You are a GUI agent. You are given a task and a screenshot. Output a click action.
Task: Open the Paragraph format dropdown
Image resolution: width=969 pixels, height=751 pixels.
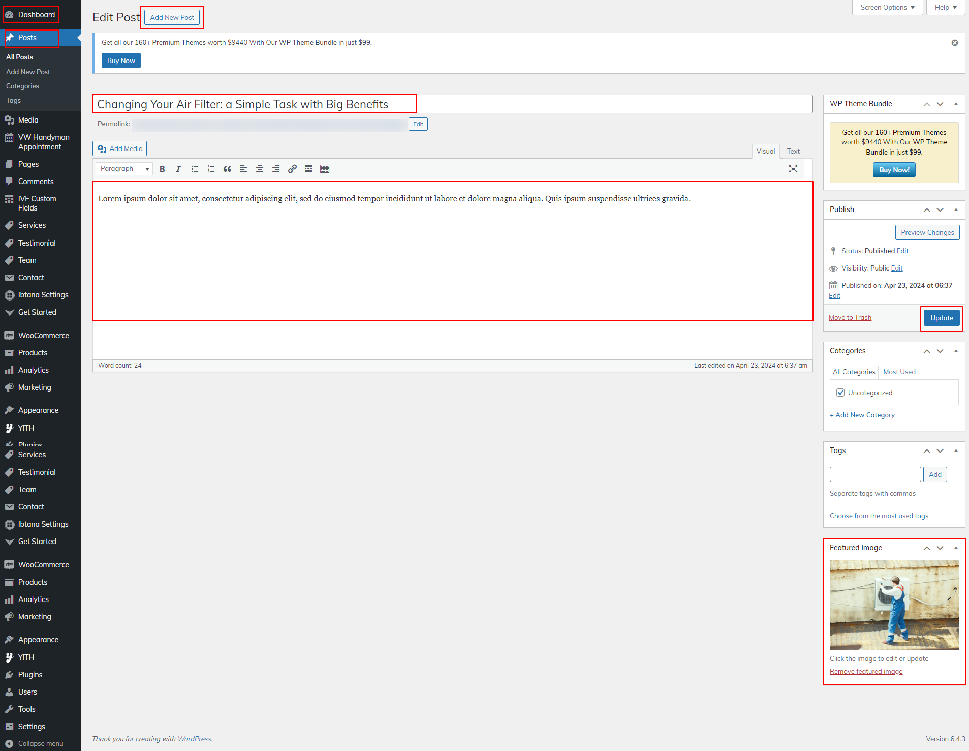[124, 169]
